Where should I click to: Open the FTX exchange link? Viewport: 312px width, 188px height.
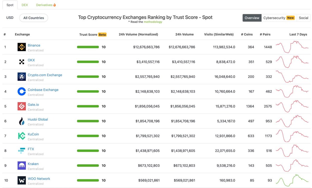tap(31, 149)
